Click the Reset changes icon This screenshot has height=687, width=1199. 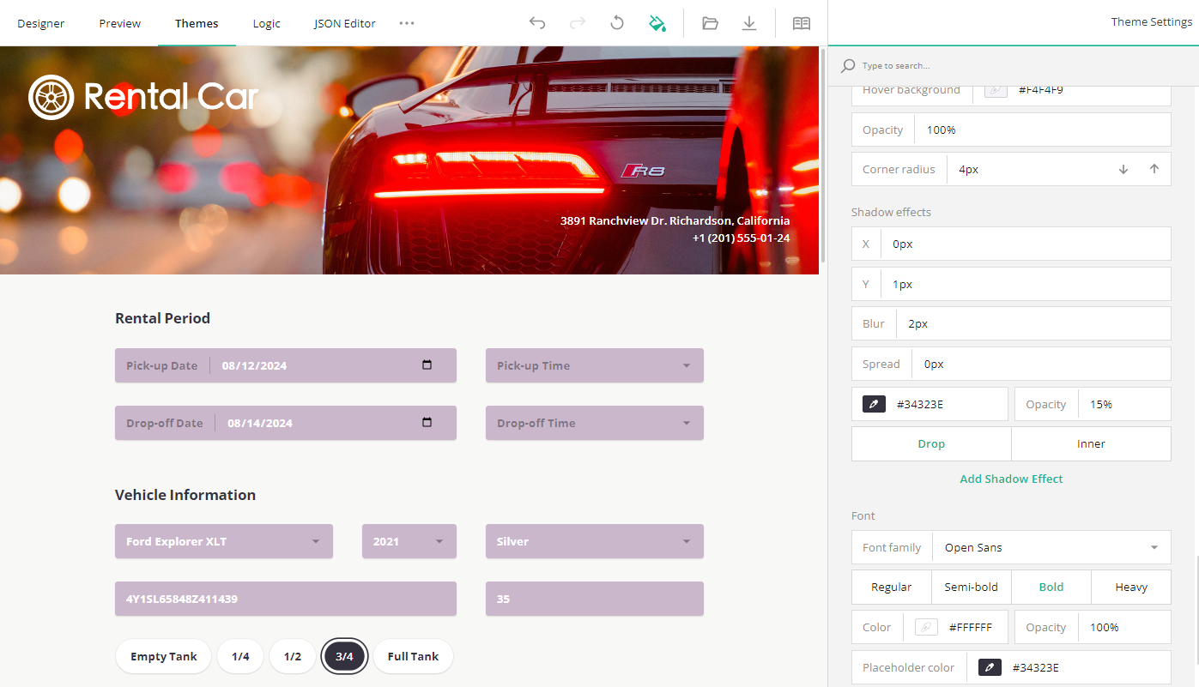pos(616,23)
